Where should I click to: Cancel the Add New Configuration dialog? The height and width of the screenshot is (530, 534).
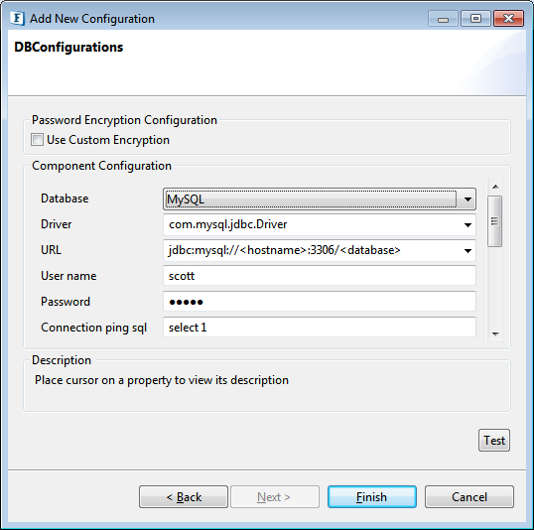tap(469, 497)
